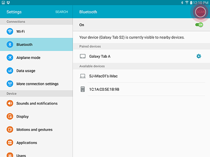Image resolution: width=210 pixels, height=157 pixels.
Task: Open the Wi-Fi settings row
Action: coord(37,31)
